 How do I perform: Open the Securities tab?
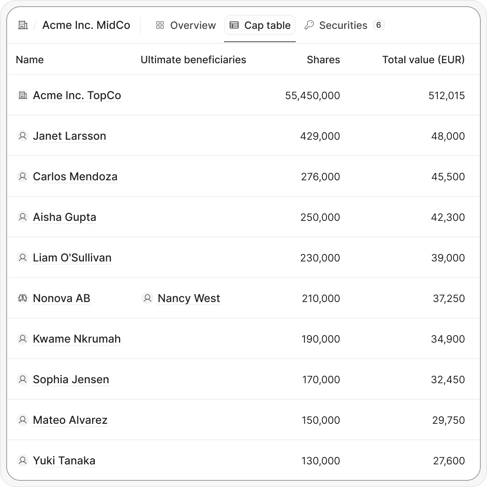[344, 25]
